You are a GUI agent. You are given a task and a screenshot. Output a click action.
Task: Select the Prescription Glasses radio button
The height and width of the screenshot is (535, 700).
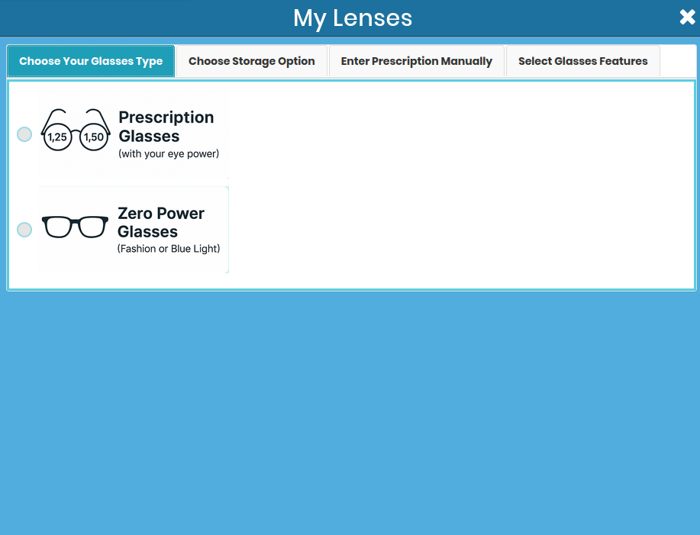point(24,134)
